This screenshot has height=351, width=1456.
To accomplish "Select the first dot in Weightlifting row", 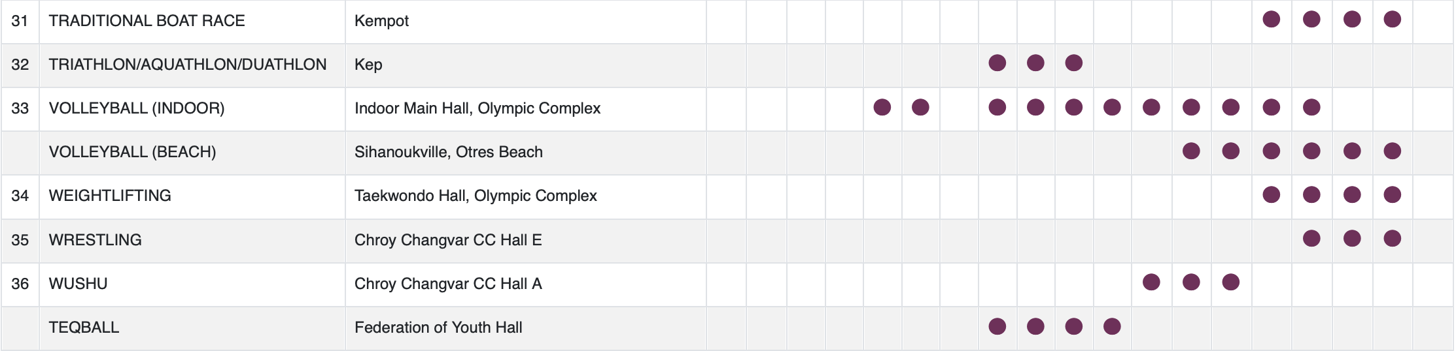I will pos(1271,195).
